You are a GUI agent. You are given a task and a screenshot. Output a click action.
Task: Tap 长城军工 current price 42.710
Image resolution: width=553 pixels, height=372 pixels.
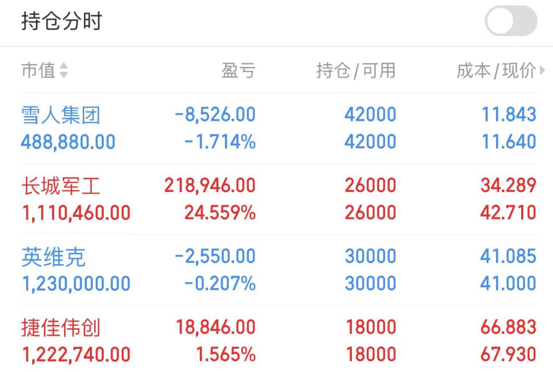tap(508, 213)
